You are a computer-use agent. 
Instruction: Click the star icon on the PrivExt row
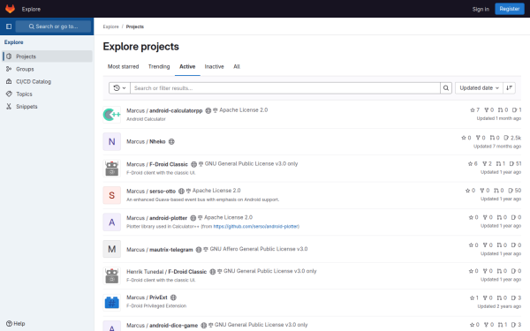tap(473, 297)
